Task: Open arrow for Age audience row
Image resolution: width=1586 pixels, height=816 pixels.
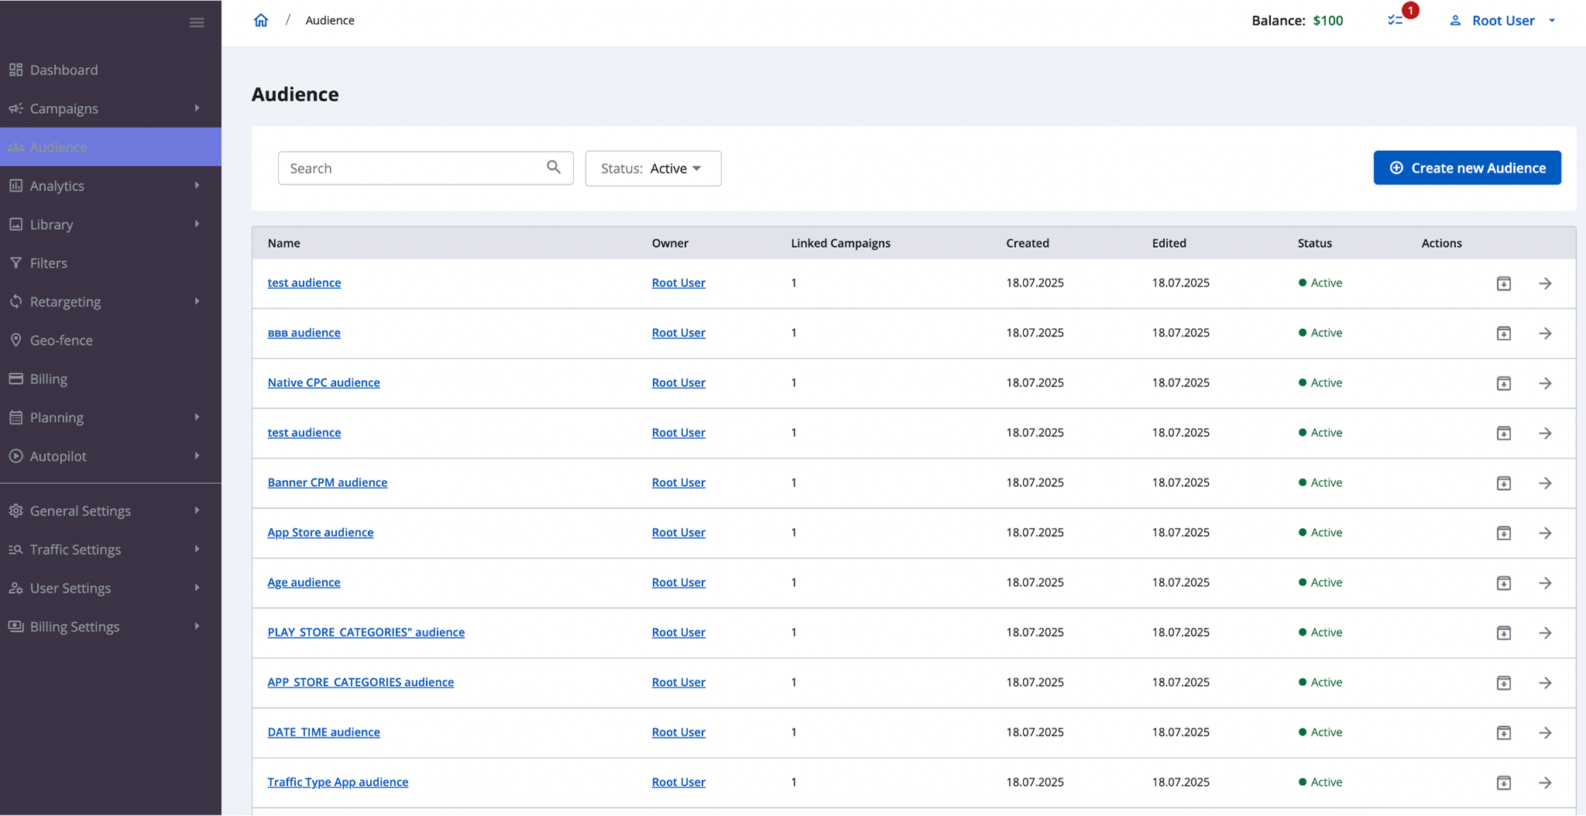Action: tap(1545, 583)
